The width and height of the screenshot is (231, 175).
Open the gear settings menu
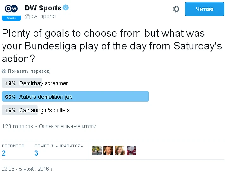[176, 9]
